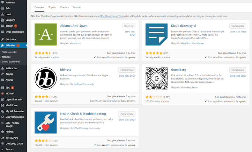Click the WP QUADS chart icon

pyautogui.click(x=3, y=138)
